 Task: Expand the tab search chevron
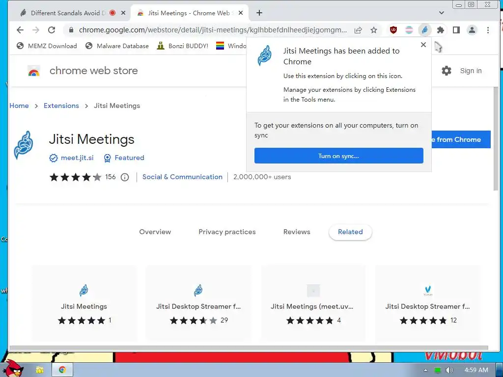coord(442,13)
